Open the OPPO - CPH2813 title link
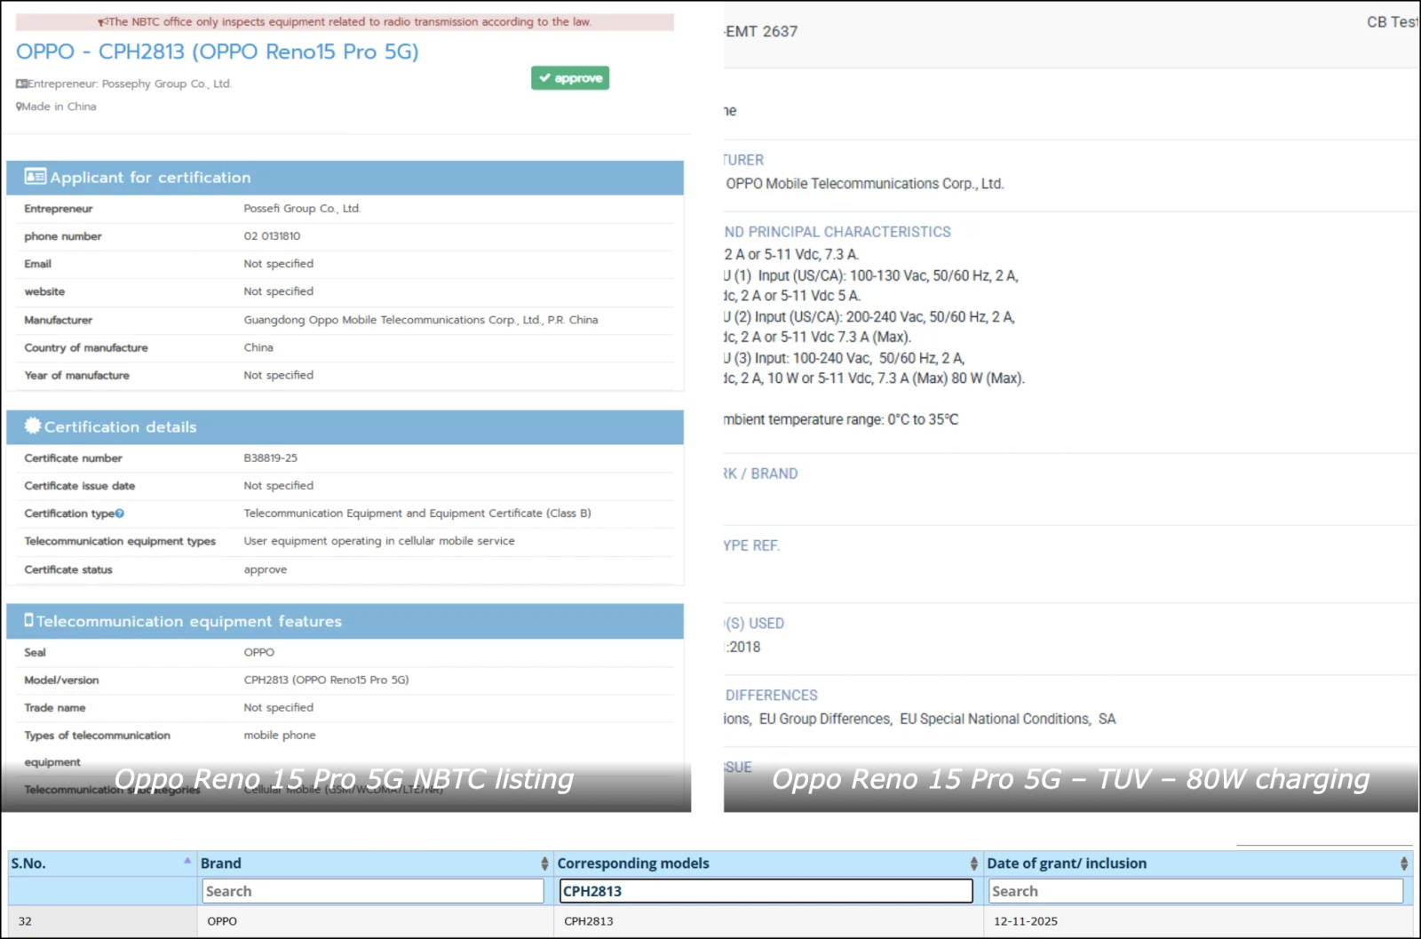Viewport: 1421px width, 939px height. click(217, 52)
